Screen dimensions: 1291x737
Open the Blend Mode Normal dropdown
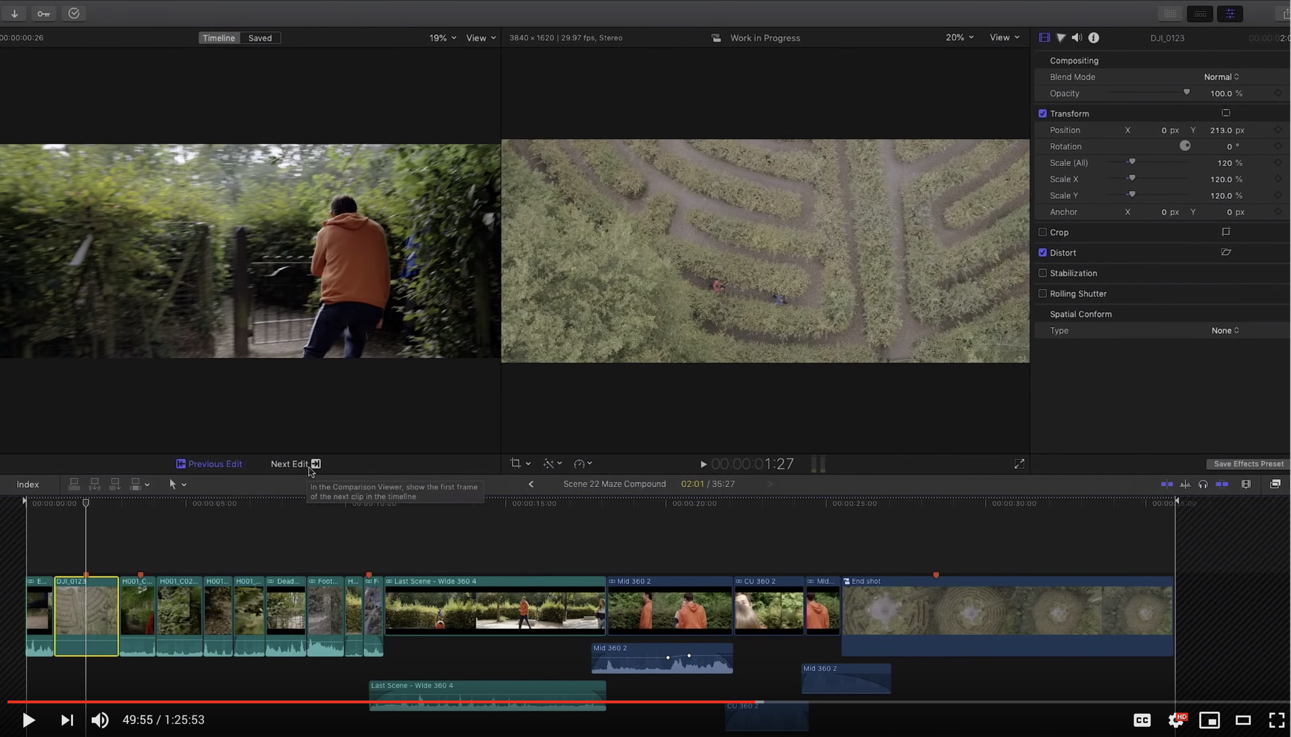pos(1221,77)
